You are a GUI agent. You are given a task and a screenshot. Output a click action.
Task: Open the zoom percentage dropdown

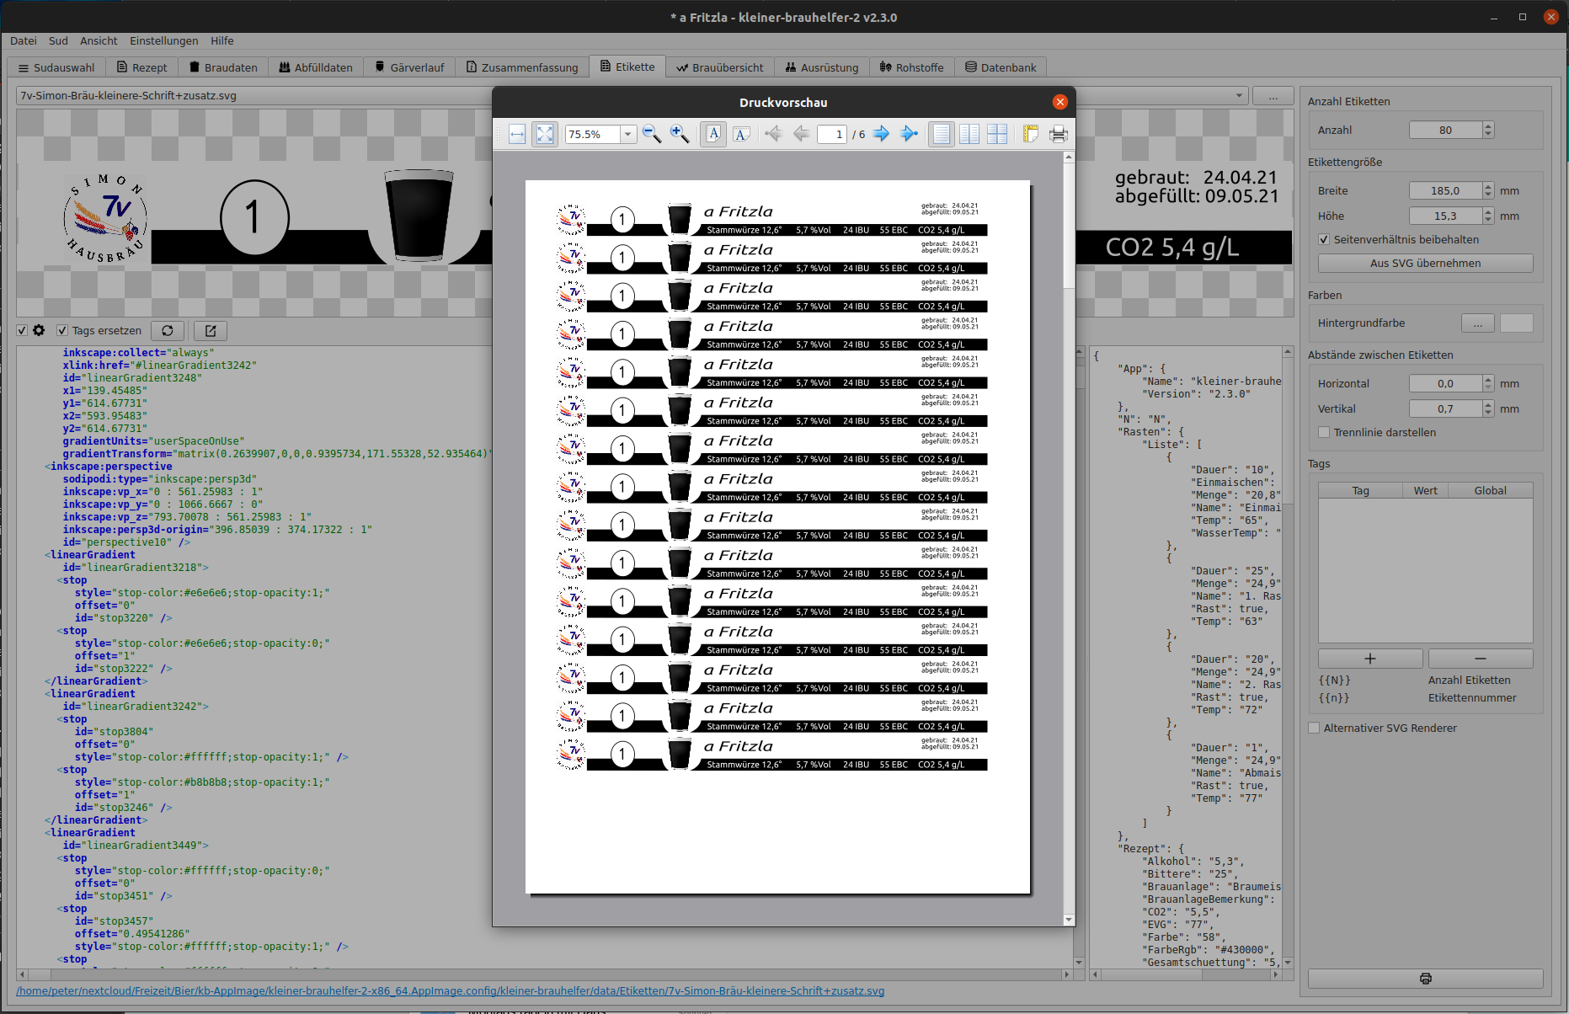(627, 135)
